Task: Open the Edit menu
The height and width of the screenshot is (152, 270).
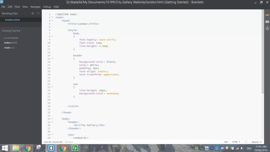Action: tap(10, 7)
